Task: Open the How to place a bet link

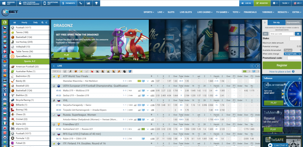Action: pyautogui.click(x=280, y=72)
